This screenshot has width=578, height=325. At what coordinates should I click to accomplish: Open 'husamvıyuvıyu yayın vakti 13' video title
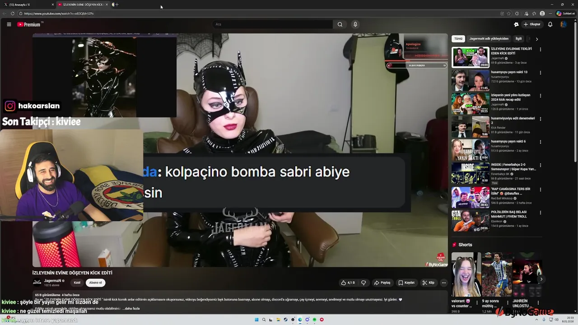point(509,72)
